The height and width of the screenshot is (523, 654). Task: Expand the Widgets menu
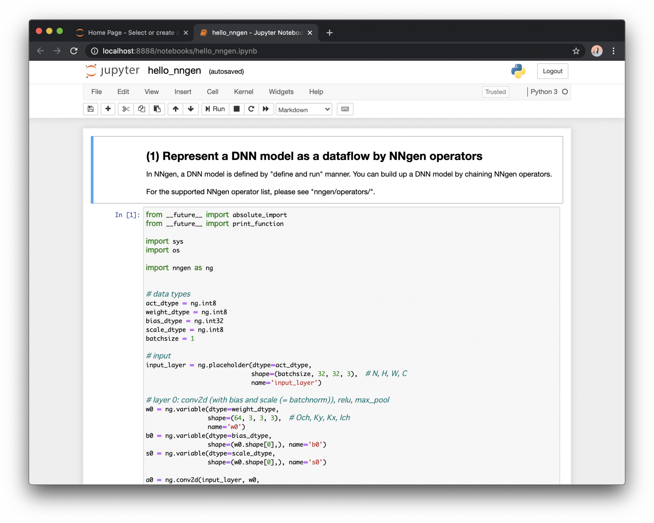281,92
